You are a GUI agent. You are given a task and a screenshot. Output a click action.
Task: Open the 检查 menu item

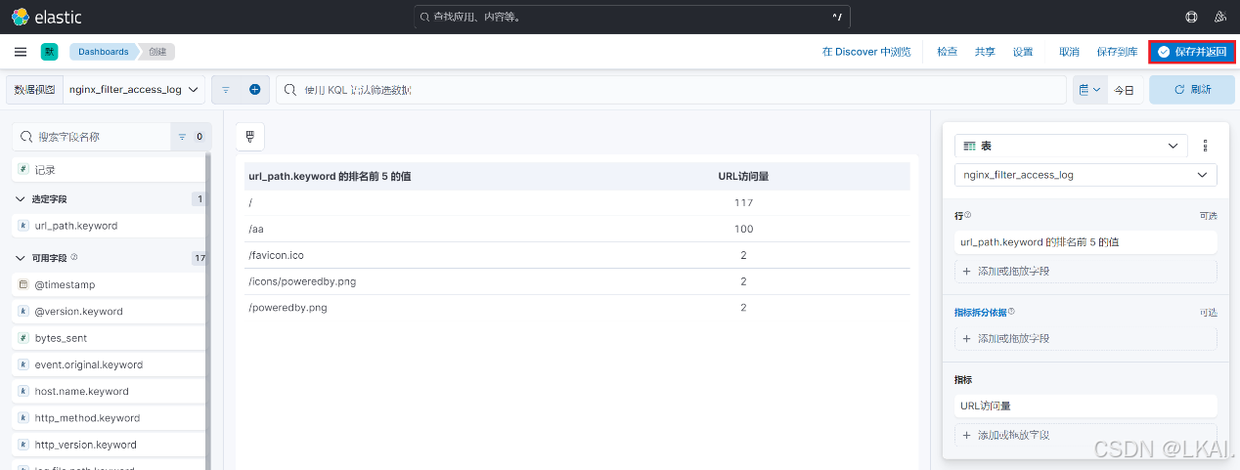pos(947,52)
